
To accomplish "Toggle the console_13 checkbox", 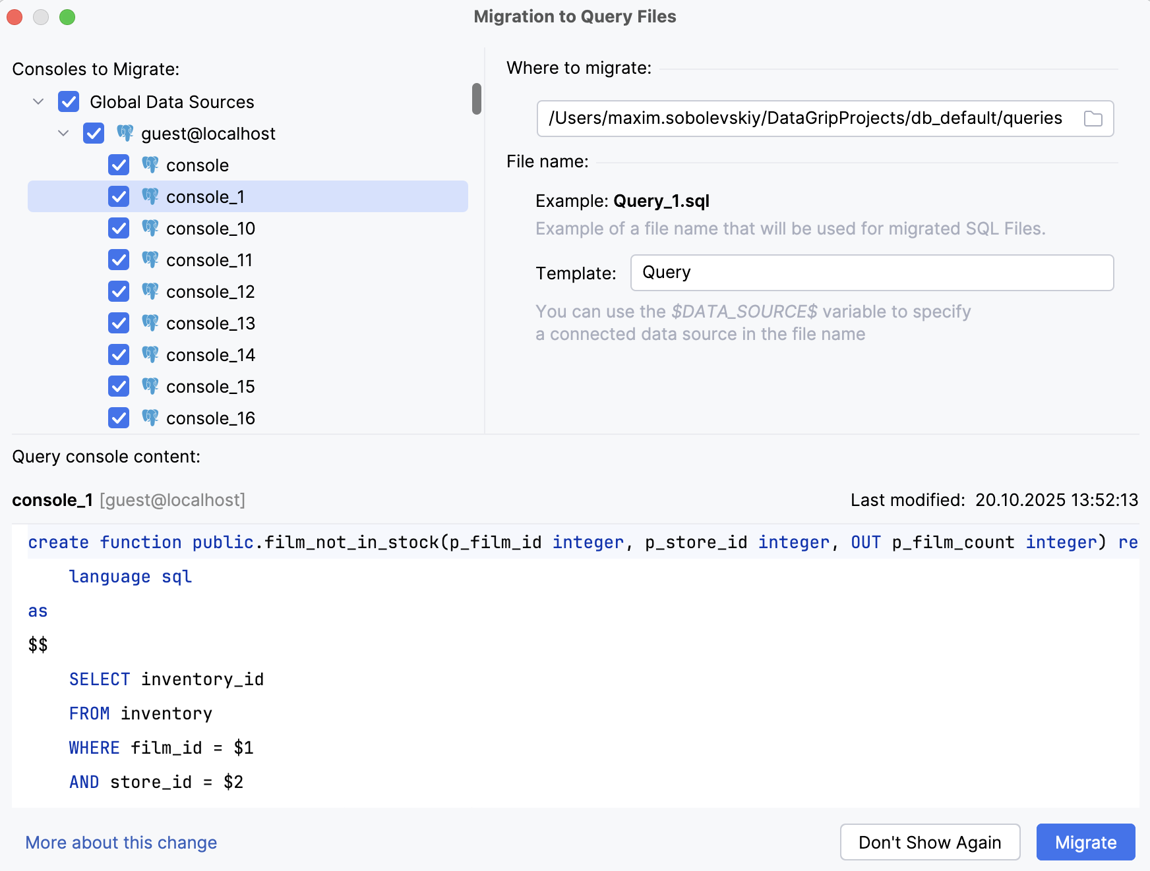I will 119,323.
